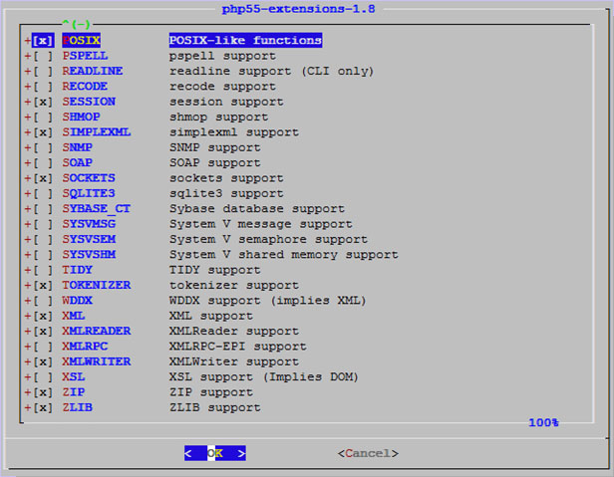Screen dimensions: 614x477
Task: Click 'WDDX support (implies XML)' description
Action: (268, 301)
